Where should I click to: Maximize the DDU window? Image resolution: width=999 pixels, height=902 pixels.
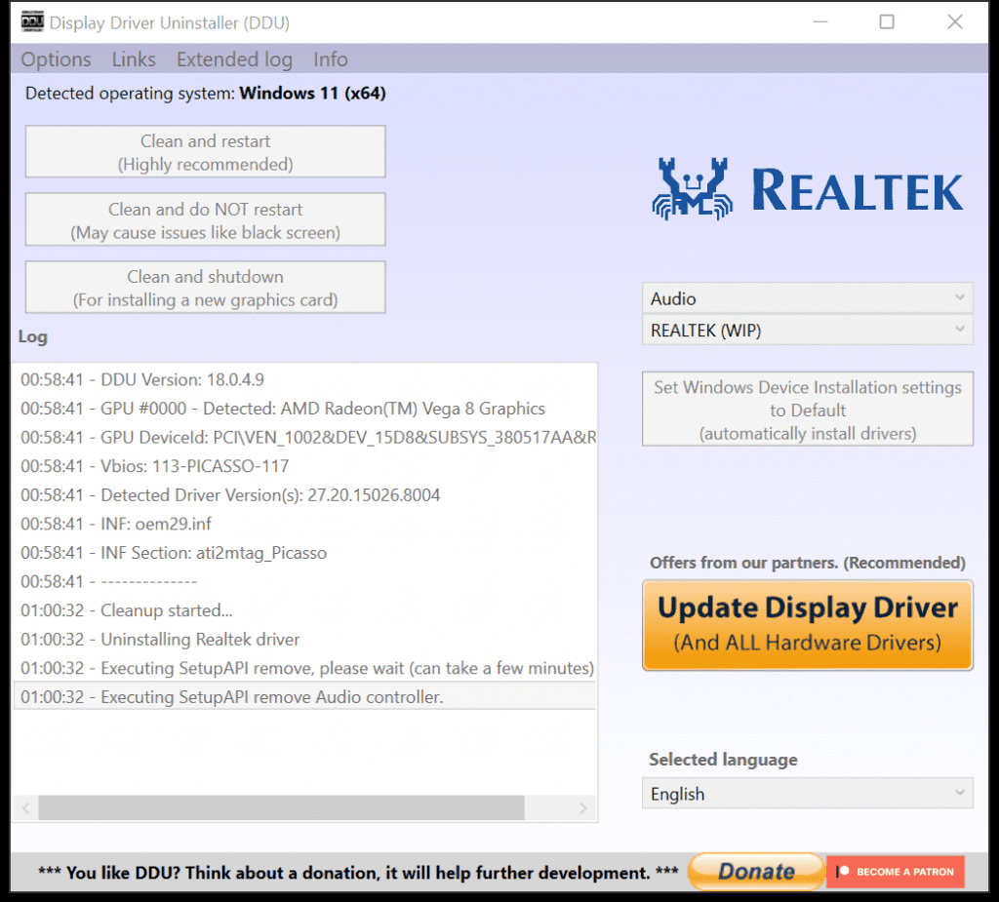point(887,22)
